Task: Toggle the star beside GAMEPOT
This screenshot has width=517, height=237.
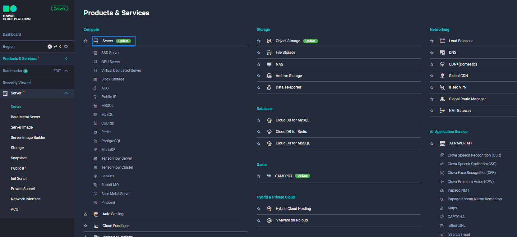Action: pyautogui.click(x=259, y=176)
